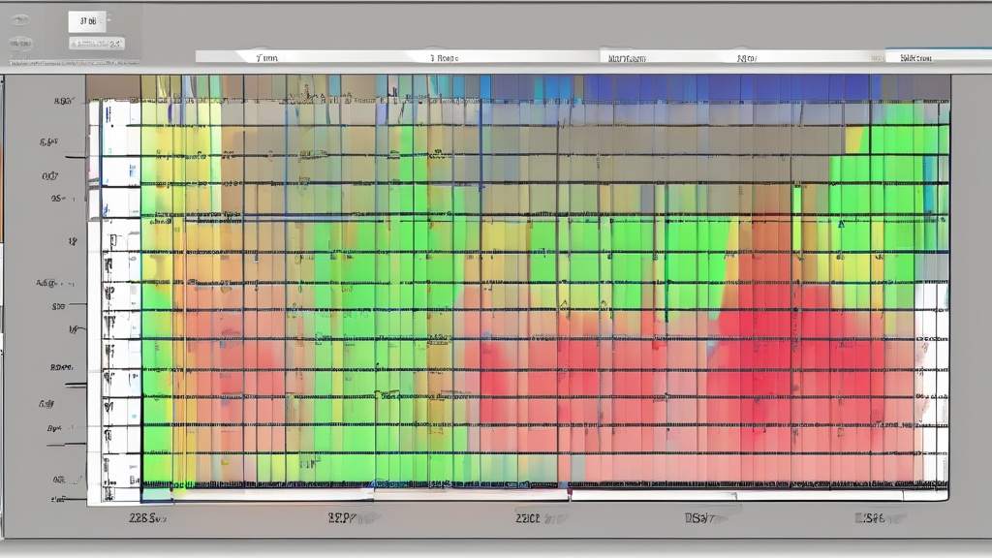This screenshot has height=558, width=992.
Task: Click the top round button in the upper-left corner
Action: pos(20,19)
